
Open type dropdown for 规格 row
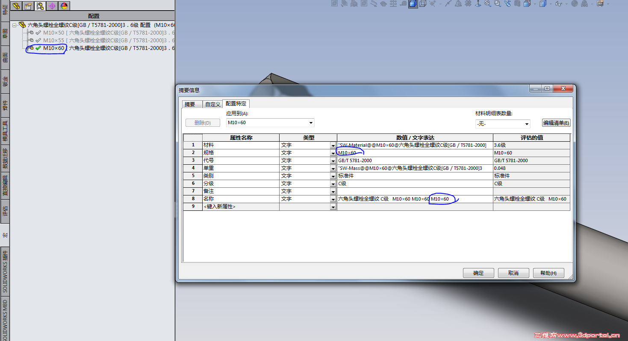point(333,153)
